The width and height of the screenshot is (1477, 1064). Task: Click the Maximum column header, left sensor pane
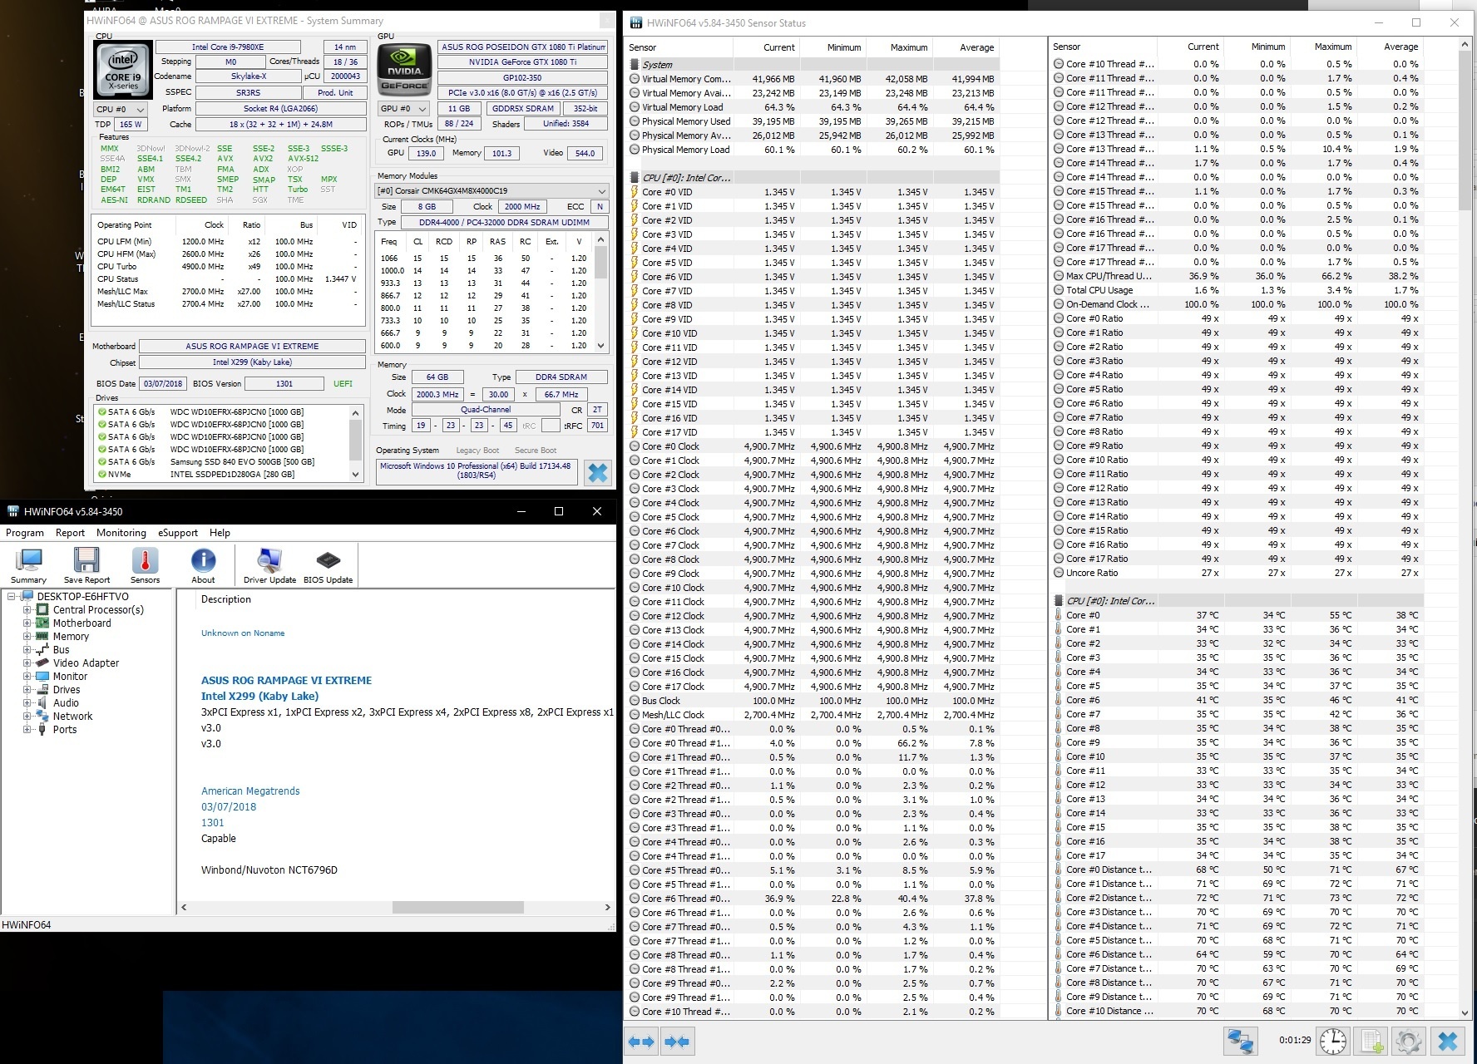pos(899,47)
